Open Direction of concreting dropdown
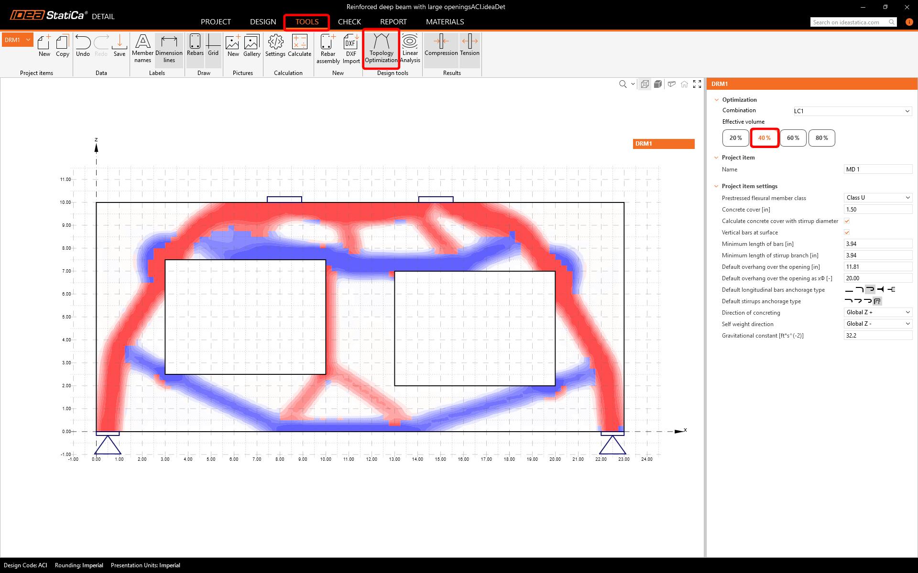This screenshot has height=573, width=918. (x=878, y=312)
